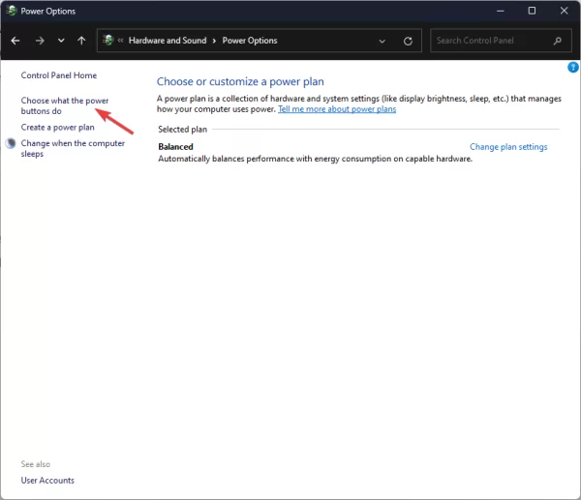Screen dimensions: 581x500
Task: Open help with the blue question icon
Action: coord(573,68)
